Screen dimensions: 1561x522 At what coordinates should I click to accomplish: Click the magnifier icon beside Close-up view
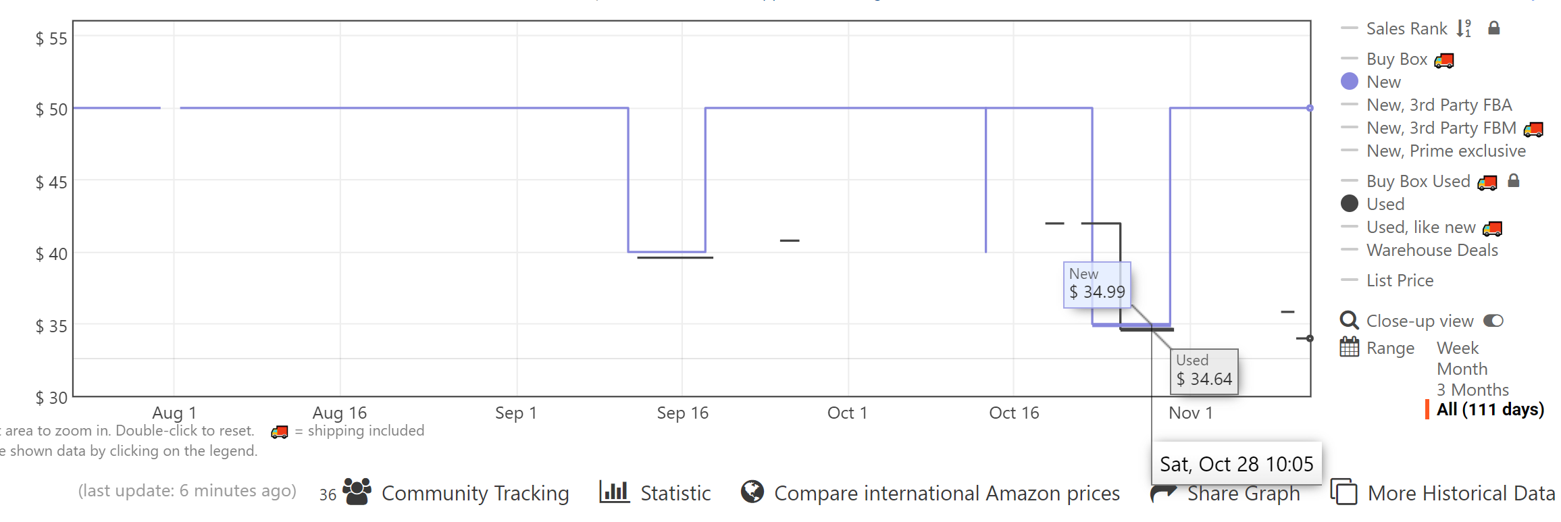pos(1348,320)
